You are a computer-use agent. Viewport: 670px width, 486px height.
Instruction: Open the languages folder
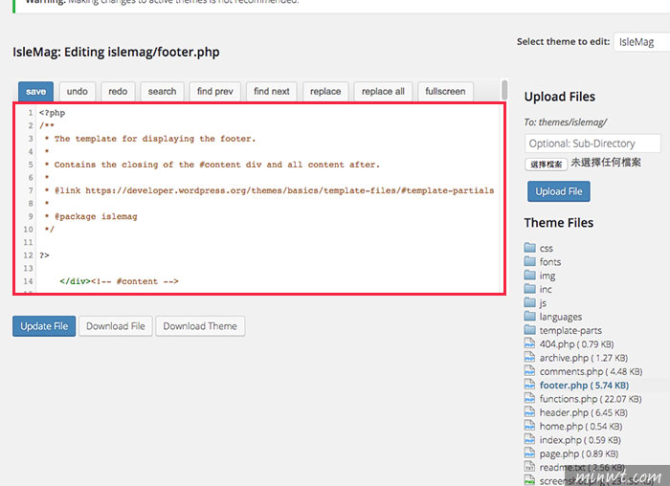coord(561,317)
